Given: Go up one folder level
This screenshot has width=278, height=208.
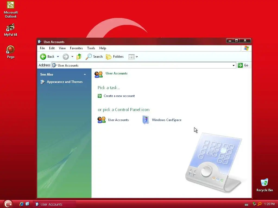Looking at the screenshot, I should (x=79, y=57).
